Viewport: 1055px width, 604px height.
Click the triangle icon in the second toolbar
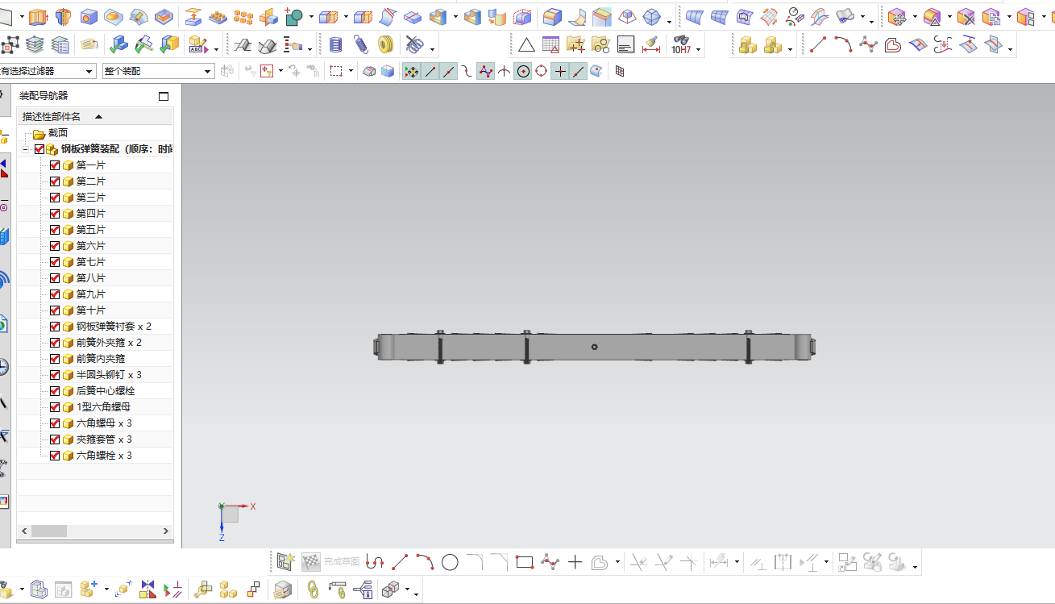(x=526, y=45)
